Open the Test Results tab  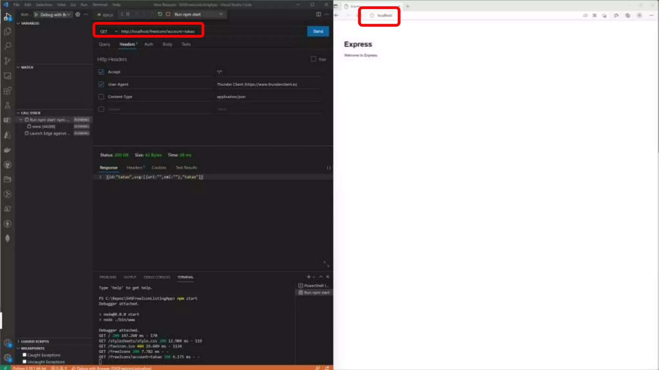[x=186, y=168]
